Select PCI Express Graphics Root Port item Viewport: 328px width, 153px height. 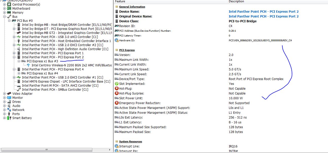coord(67,29)
